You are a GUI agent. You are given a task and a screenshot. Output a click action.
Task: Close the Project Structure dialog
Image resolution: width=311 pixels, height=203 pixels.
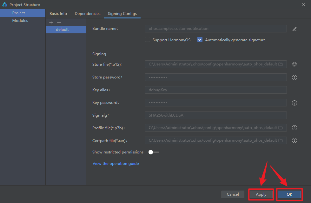(x=303, y=4)
